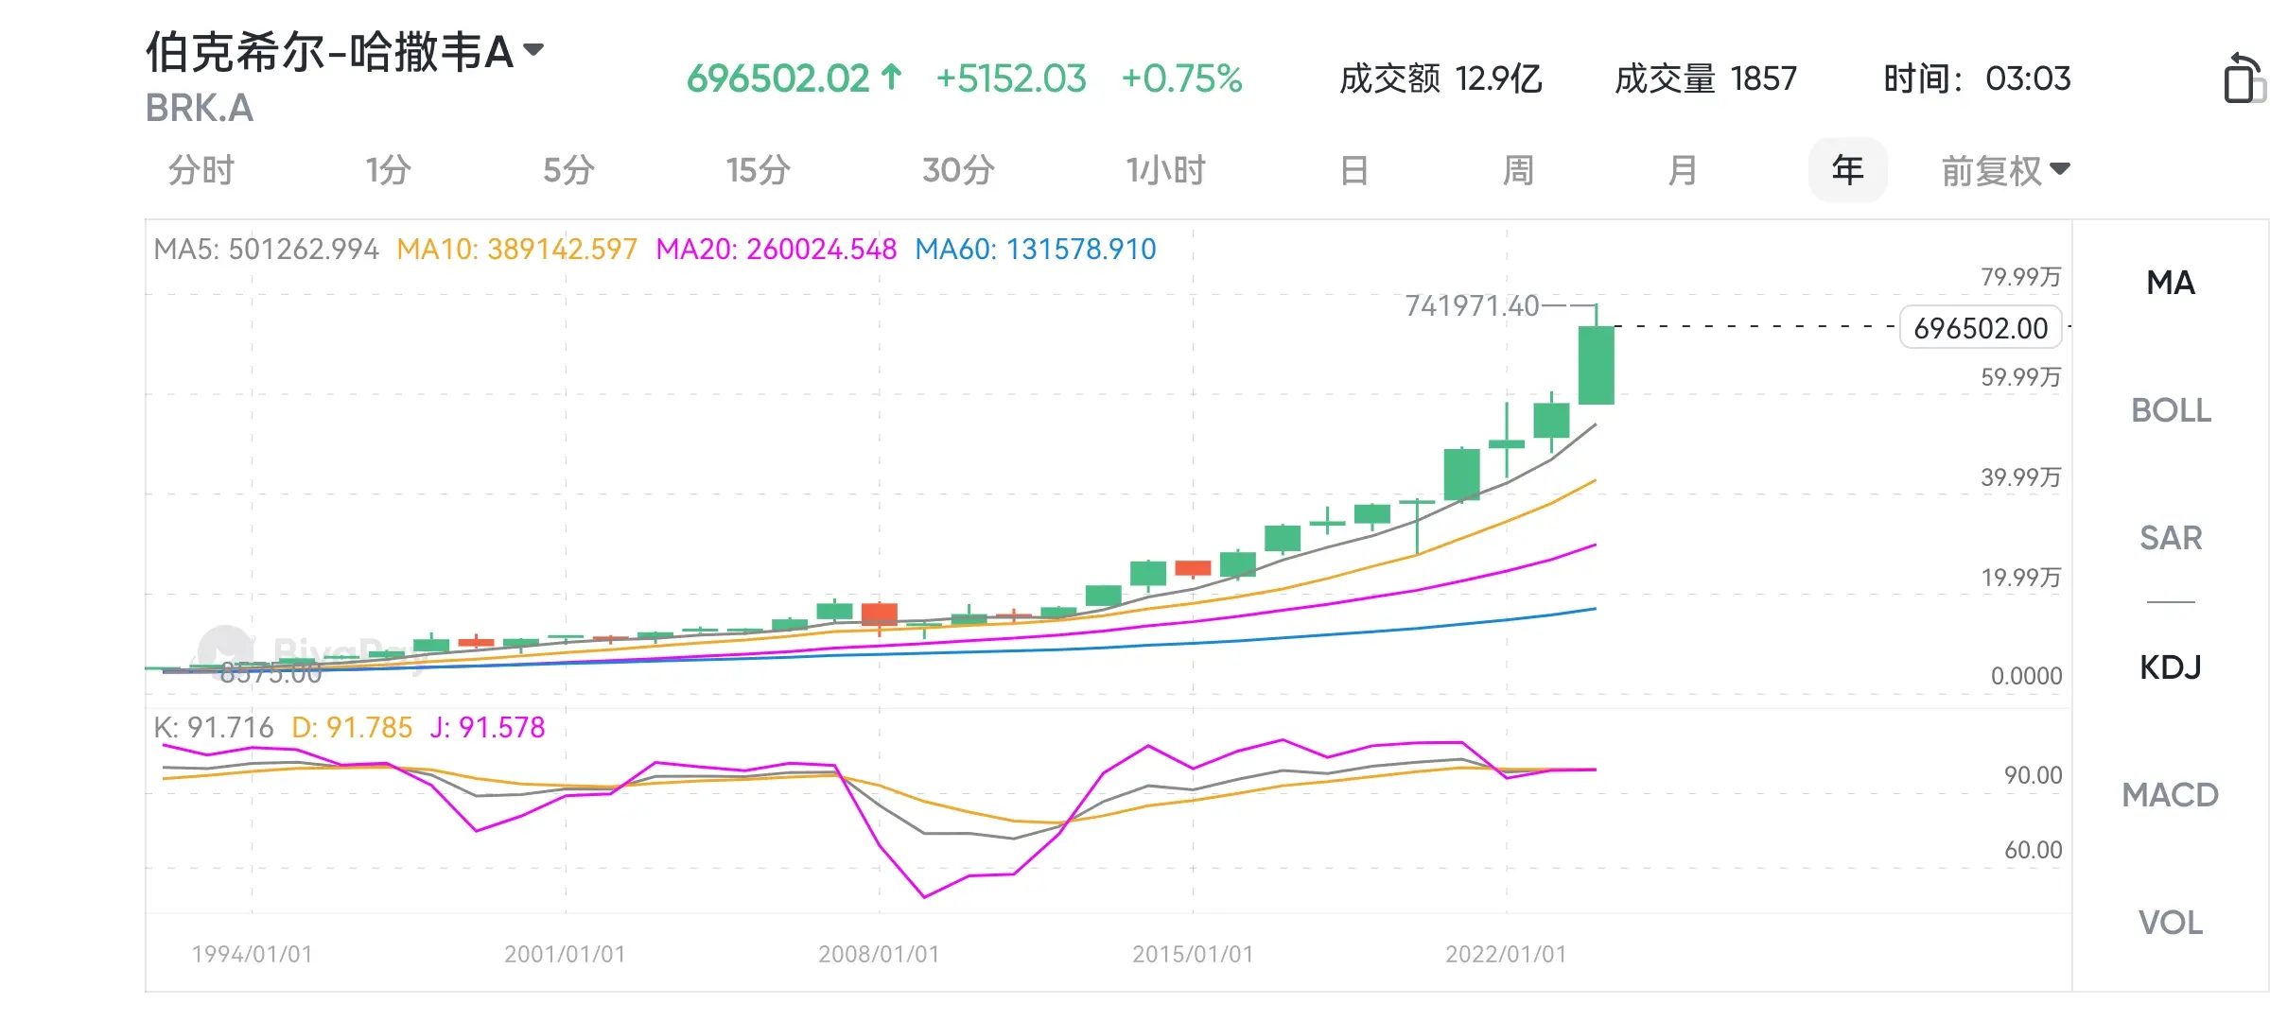Choose the BOLL indicator in sidebar
2270x1021 pixels.
[x=2171, y=410]
